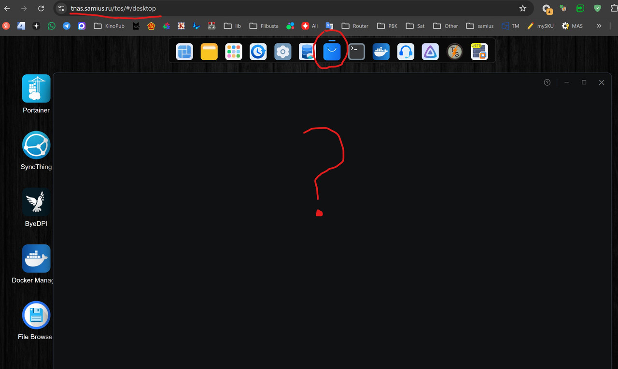Open the gear settings icon in the dock
This screenshot has width=618, height=369.
point(283,52)
